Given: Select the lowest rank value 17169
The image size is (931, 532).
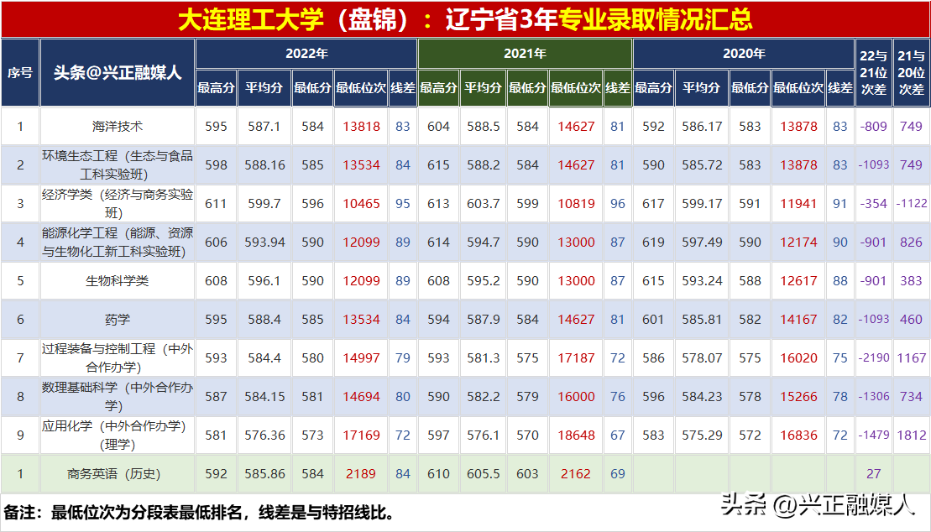Looking at the screenshot, I should click(x=361, y=436).
